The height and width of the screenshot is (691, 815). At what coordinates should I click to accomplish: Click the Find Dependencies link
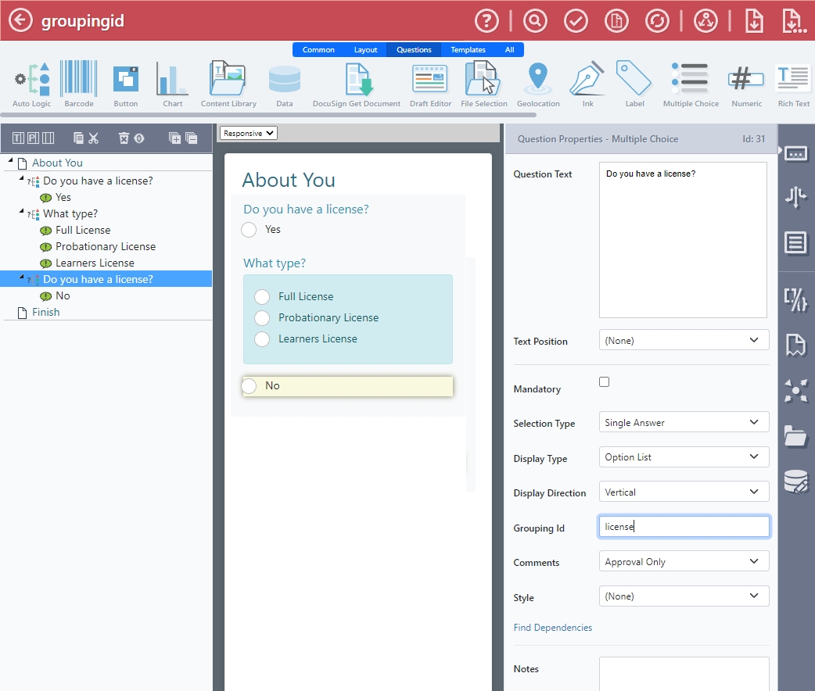point(552,628)
